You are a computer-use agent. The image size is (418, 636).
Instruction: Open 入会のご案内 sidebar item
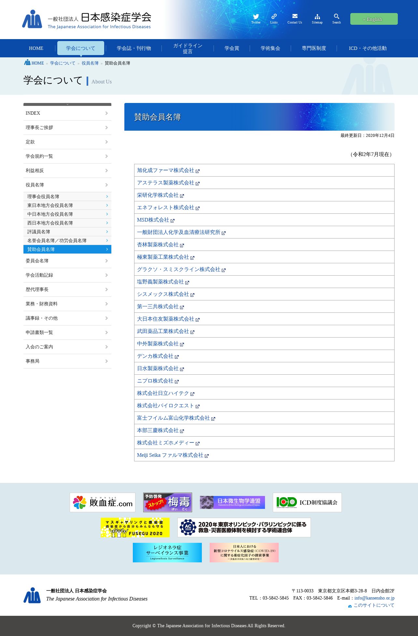pos(67,347)
